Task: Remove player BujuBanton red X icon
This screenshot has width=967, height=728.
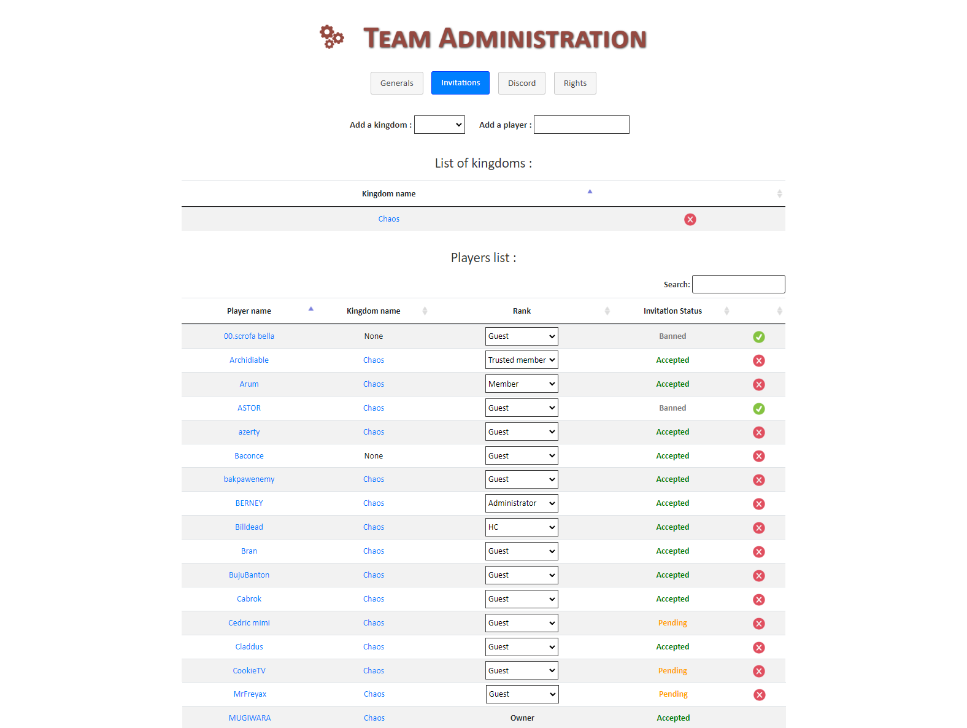Action: coord(759,576)
